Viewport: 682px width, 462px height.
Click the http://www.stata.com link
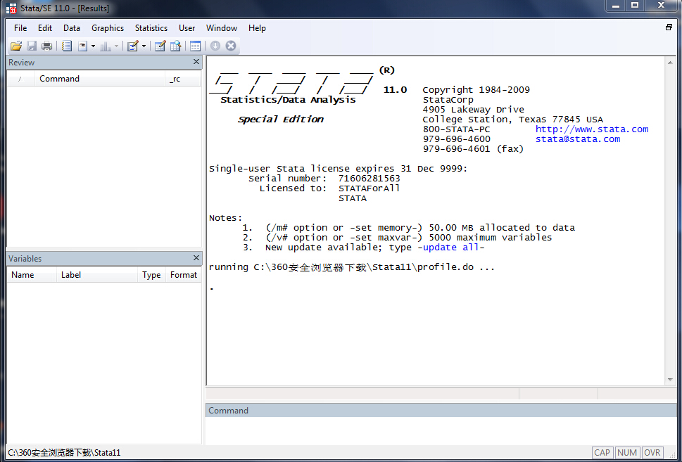pos(591,129)
